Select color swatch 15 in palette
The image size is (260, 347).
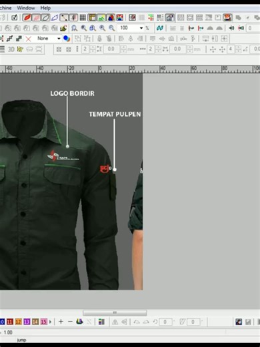[x=44, y=322]
